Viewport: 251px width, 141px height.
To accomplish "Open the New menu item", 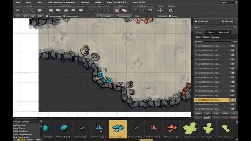I will coord(18,2).
